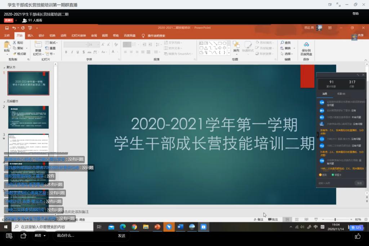This screenshot has width=369, height=246.
Task: Collapse the 默认节 section in slide panel
Action: coord(5,67)
